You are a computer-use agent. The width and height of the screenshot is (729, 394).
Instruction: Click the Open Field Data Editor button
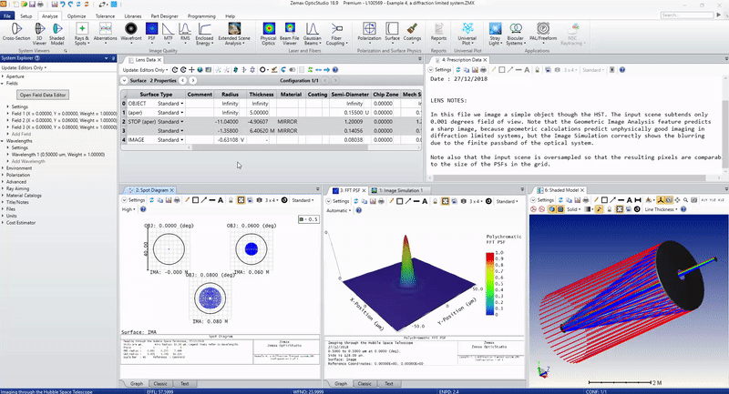[x=43, y=95]
